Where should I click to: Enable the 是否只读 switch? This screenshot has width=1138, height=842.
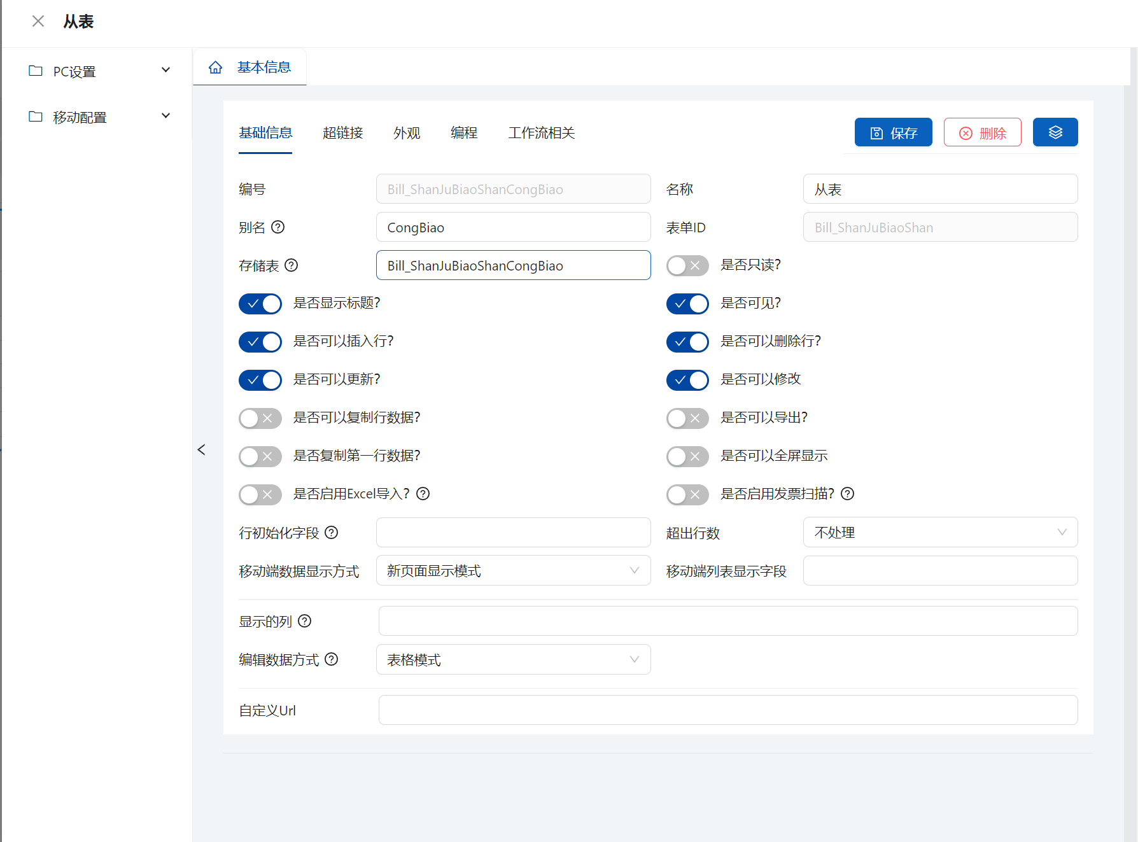tap(687, 265)
